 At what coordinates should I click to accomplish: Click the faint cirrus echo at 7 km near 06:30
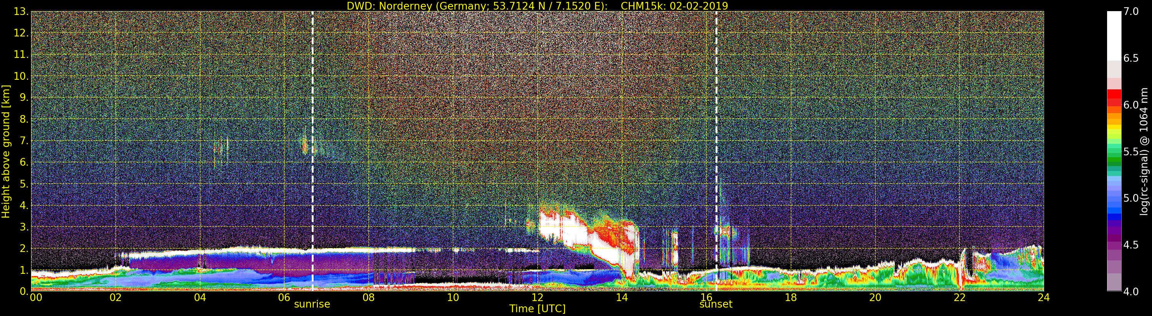point(306,145)
